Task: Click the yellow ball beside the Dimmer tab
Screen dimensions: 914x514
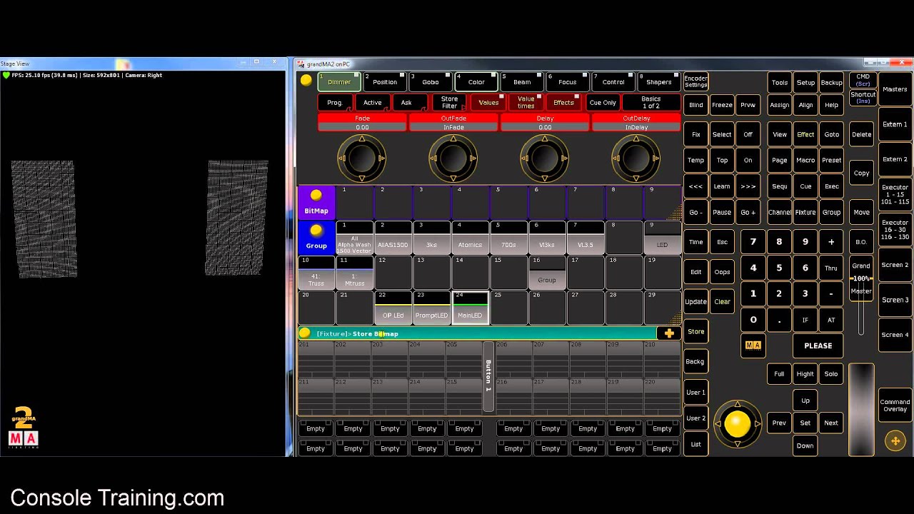Action: click(306, 81)
